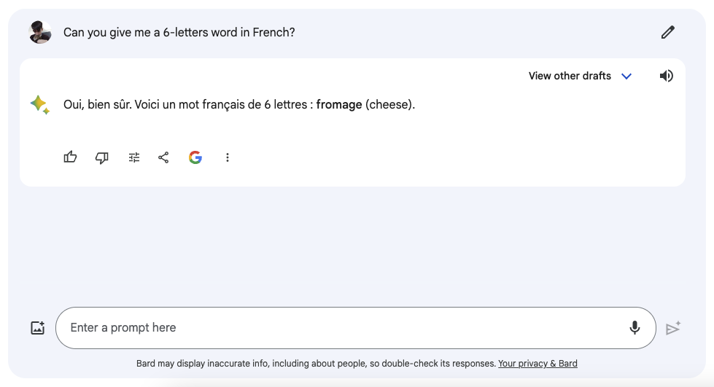Screen dimensions: 714x387
Task: Listen to response with speaker icon
Action: coord(666,76)
